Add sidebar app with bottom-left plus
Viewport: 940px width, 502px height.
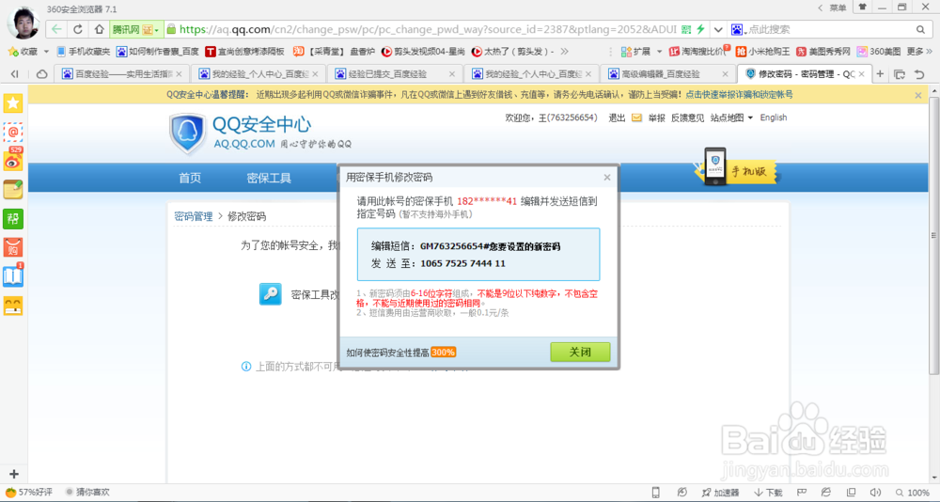[14, 474]
